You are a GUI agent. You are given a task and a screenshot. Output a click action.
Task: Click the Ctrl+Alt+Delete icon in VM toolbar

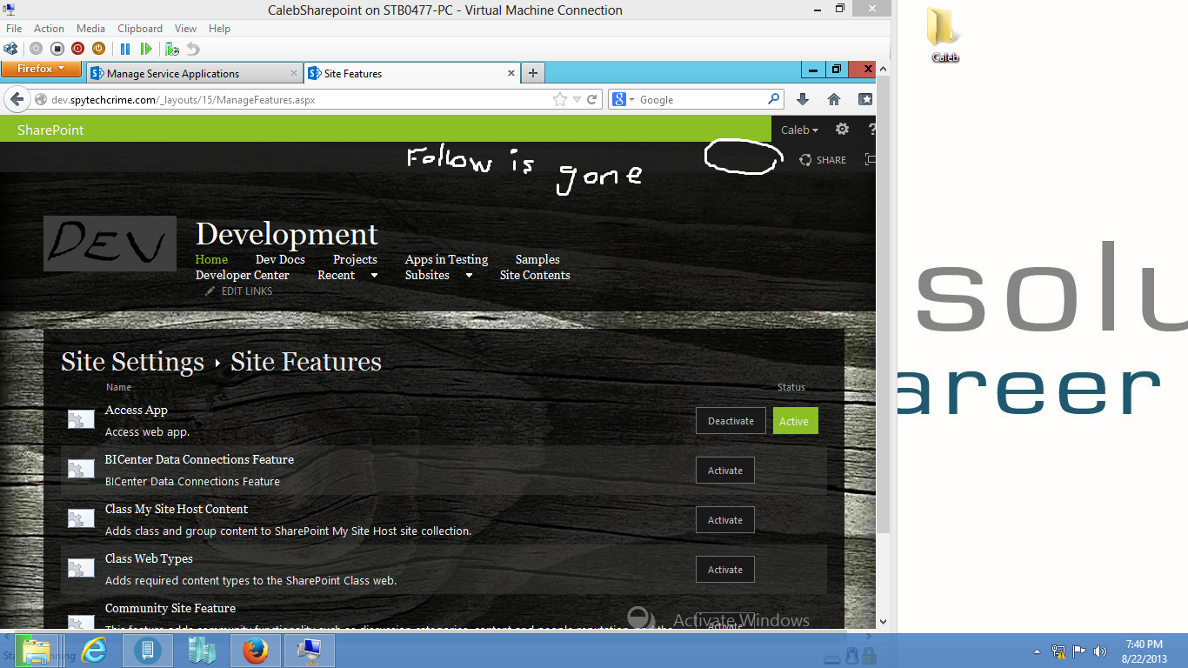(10, 49)
